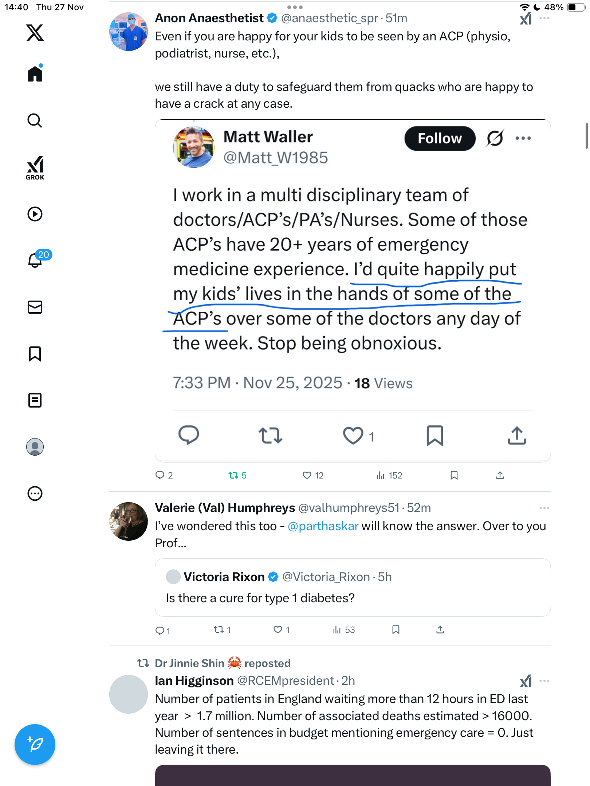This screenshot has height=786, width=590.
Task: Tap the blue compose post button
Action: (35, 745)
